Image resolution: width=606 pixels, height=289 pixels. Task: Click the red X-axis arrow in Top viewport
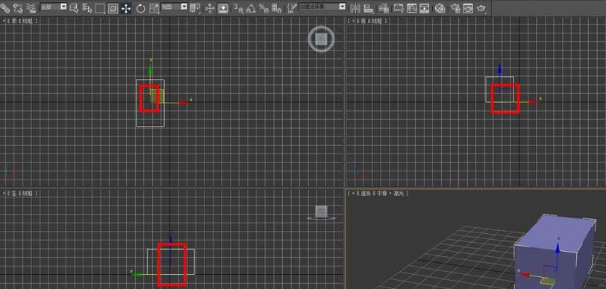(184, 103)
